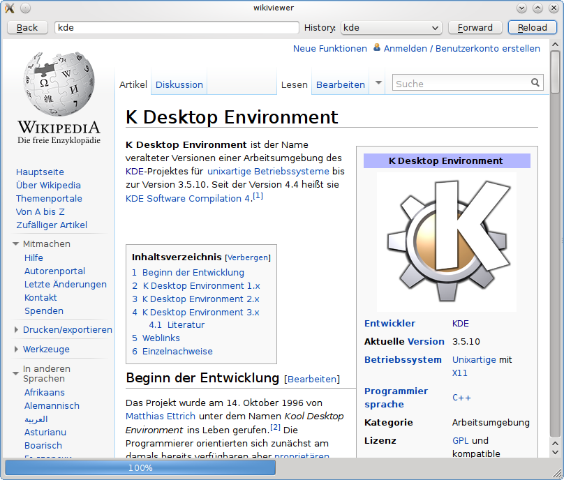The width and height of the screenshot is (564, 480).
Task: Click the scrollbar up arrow at top
Action: coord(556,45)
